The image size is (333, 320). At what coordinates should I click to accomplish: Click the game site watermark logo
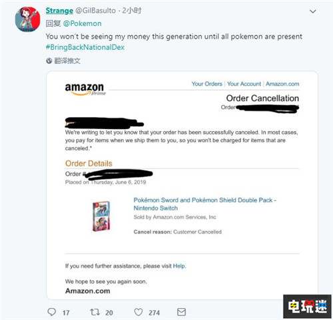coord(308,307)
